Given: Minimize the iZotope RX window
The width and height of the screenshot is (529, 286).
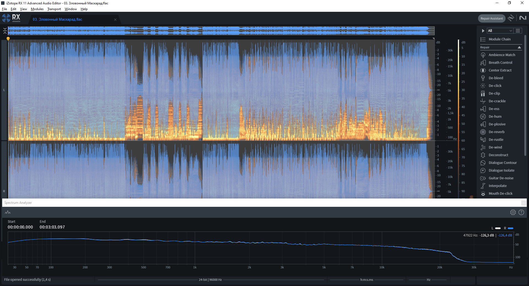Looking at the screenshot, I should click(x=497, y=3).
